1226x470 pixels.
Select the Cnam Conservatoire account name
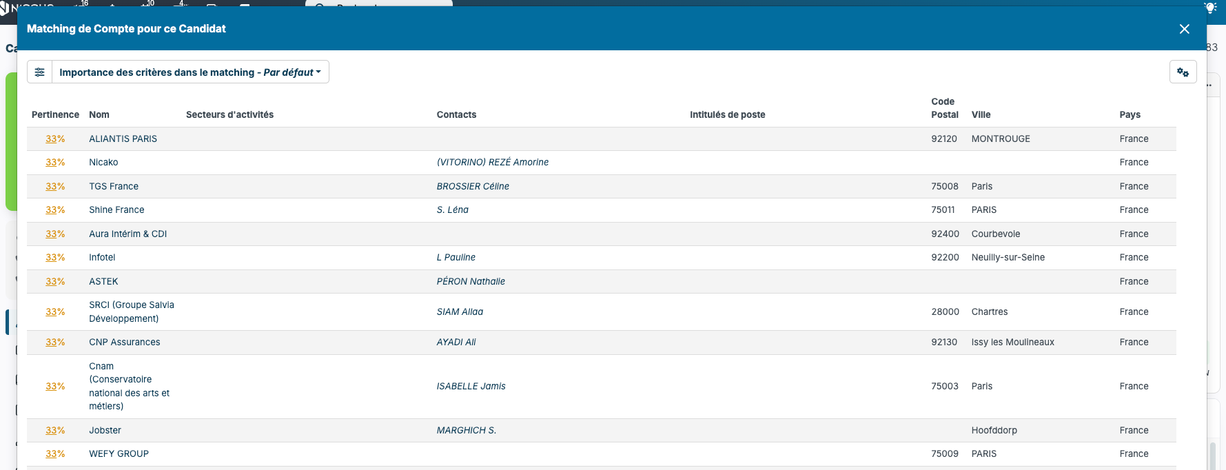129,386
